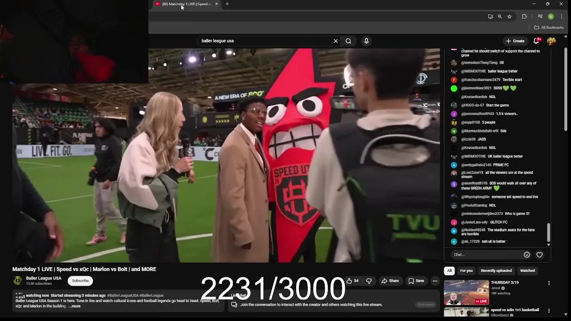Open options for speed vs adin video
This screenshot has width=571, height=321.
pyautogui.click(x=549, y=310)
